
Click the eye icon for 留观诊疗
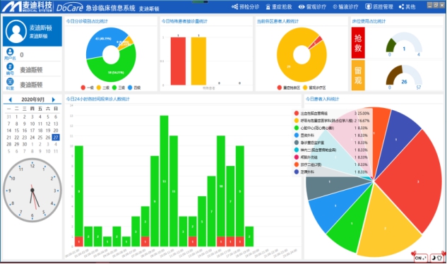coord(302,6)
